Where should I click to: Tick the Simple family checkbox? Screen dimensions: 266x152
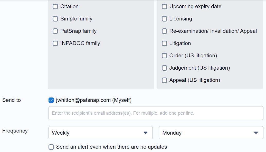click(x=55, y=19)
